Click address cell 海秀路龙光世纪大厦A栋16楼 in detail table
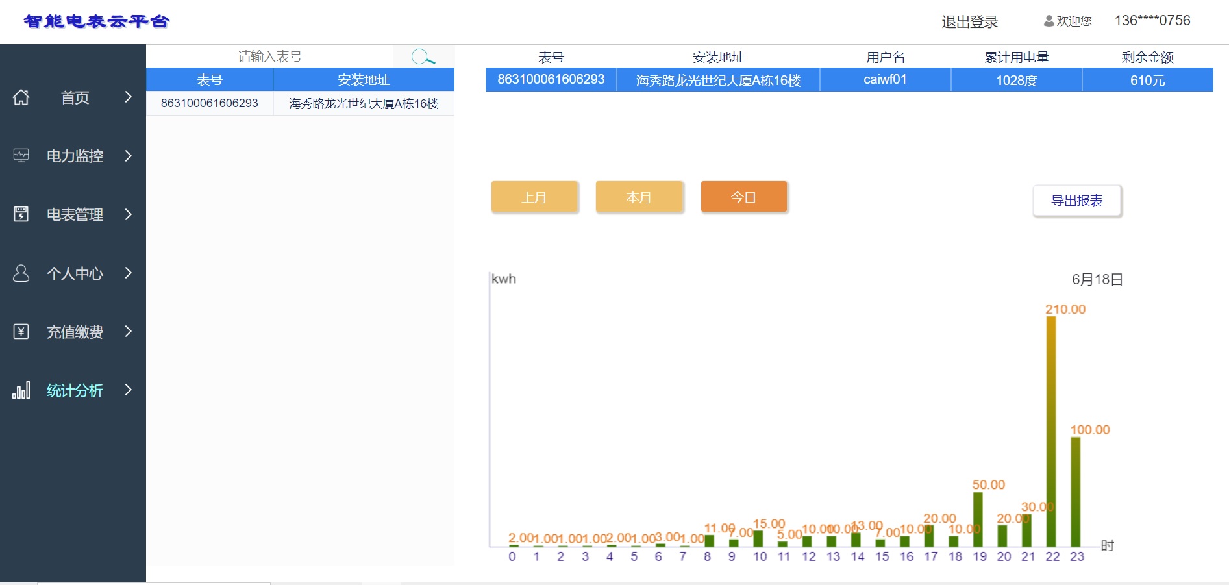Image resolution: width=1229 pixels, height=585 pixels. 719,80
